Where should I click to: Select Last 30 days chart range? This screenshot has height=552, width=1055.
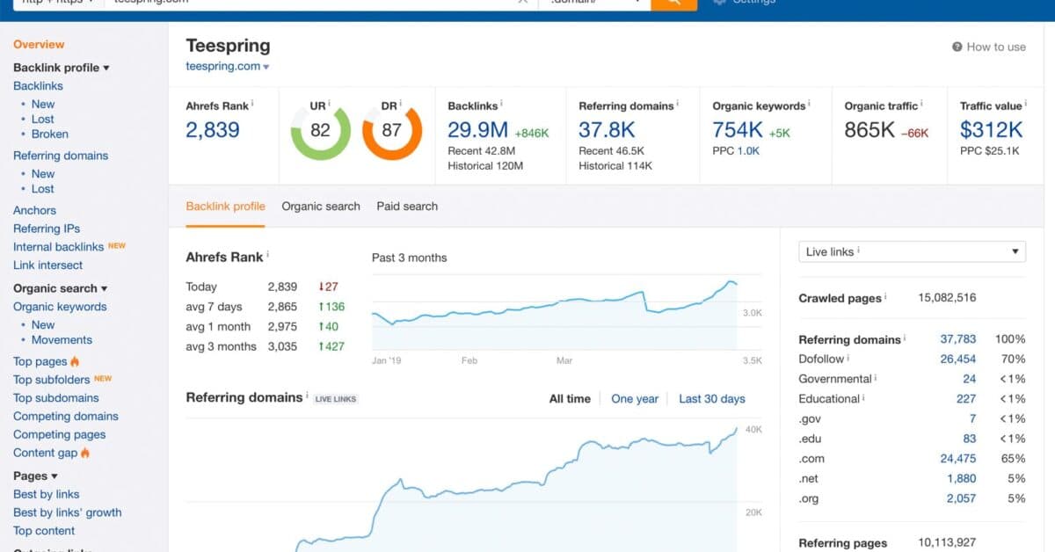(712, 399)
